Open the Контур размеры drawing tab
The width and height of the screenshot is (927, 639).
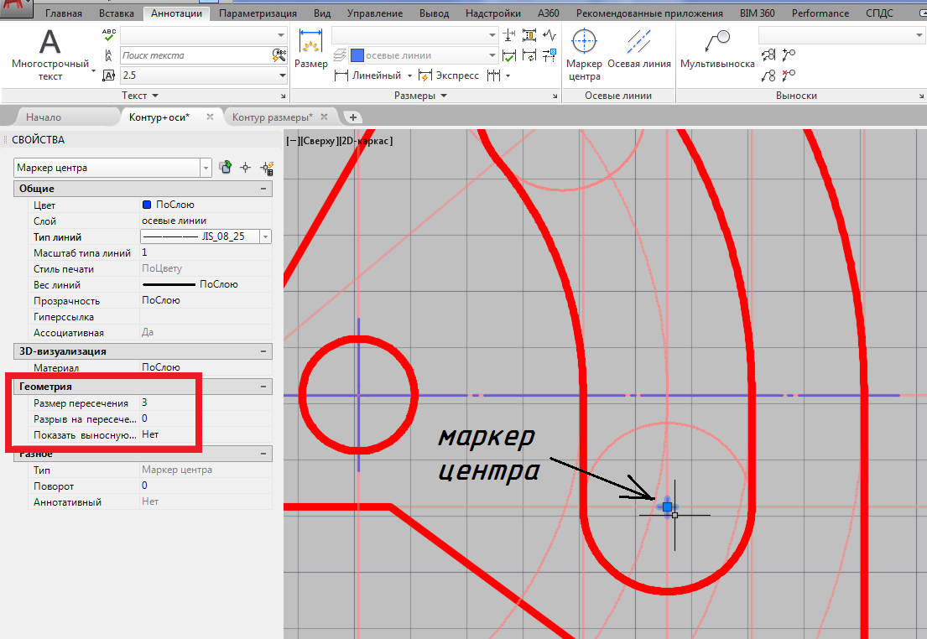[273, 117]
